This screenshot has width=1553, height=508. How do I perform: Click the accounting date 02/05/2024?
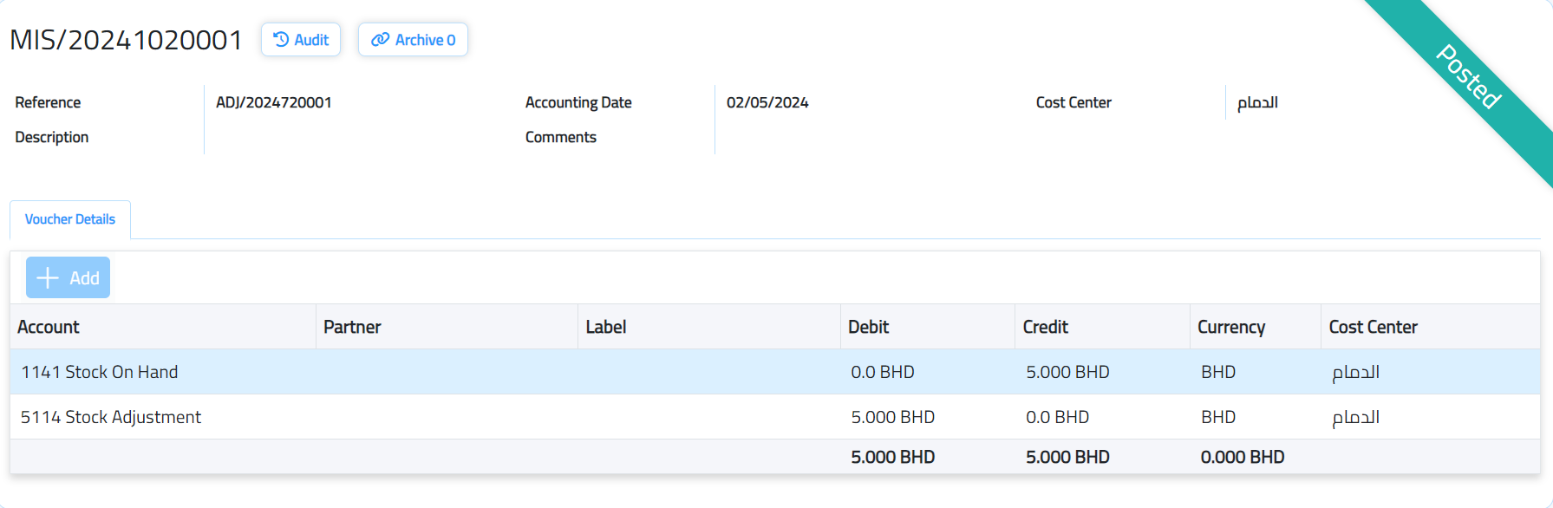click(x=767, y=102)
